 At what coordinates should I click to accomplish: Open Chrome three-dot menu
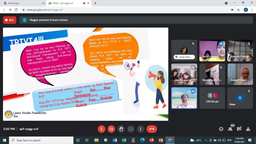point(252,10)
